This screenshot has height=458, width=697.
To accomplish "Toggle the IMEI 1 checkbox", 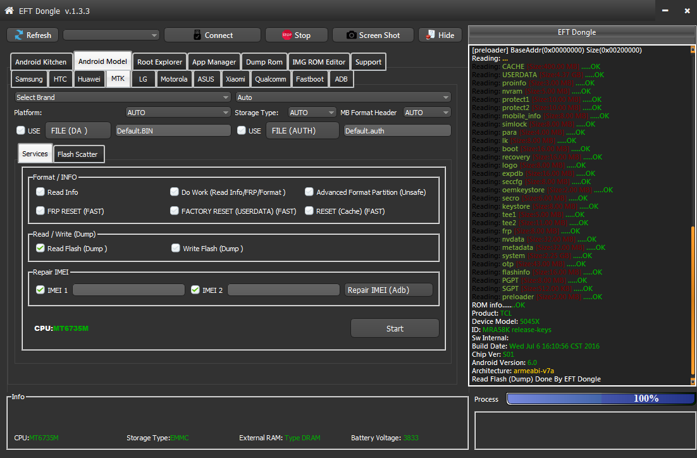I will 40,290.
